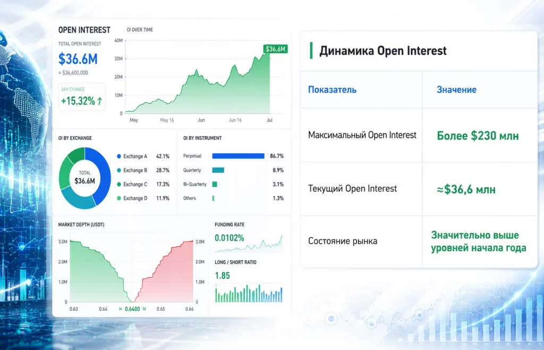Select the Максимальный Open Interest row
This screenshot has width=544, height=350.
419,135
